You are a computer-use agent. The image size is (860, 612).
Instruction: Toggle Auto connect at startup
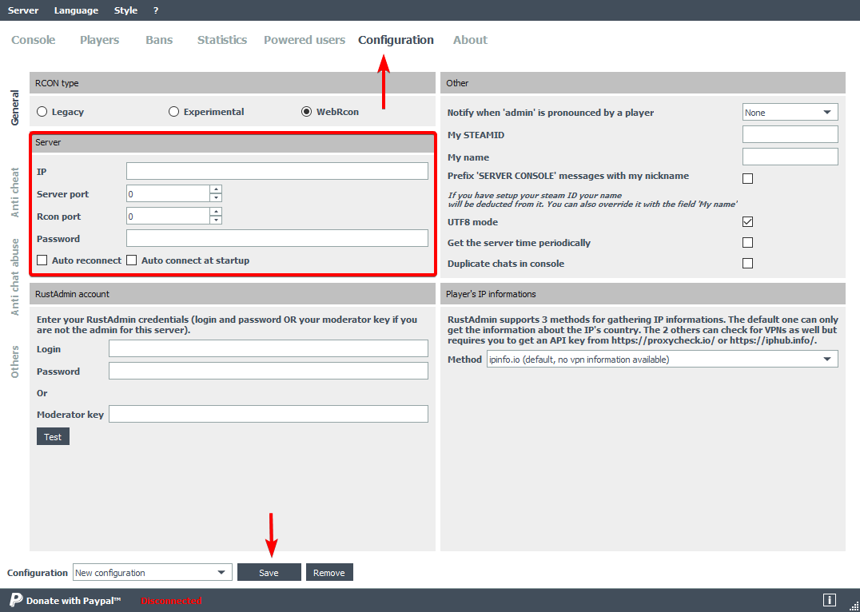pyautogui.click(x=132, y=260)
